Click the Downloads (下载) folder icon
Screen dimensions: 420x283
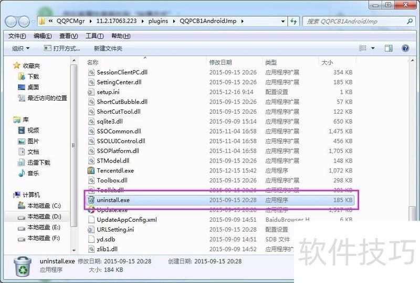pos(22,77)
